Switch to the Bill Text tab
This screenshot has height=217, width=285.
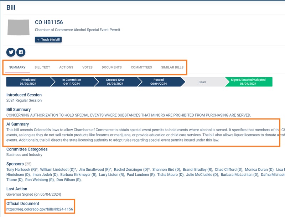click(42, 67)
